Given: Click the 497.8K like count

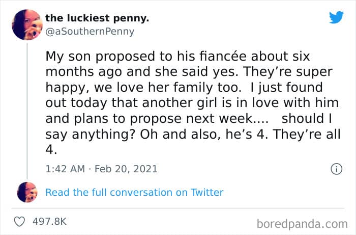Looking at the screenshot, I should point(50,222).
